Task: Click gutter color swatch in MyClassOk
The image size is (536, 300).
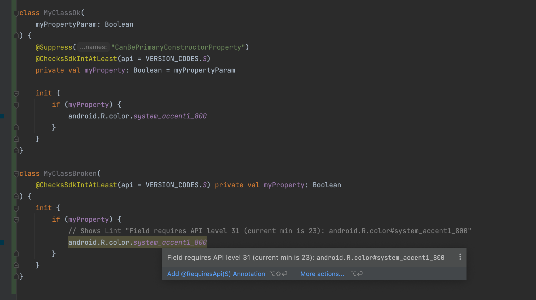Action: (x=2, y=116)
